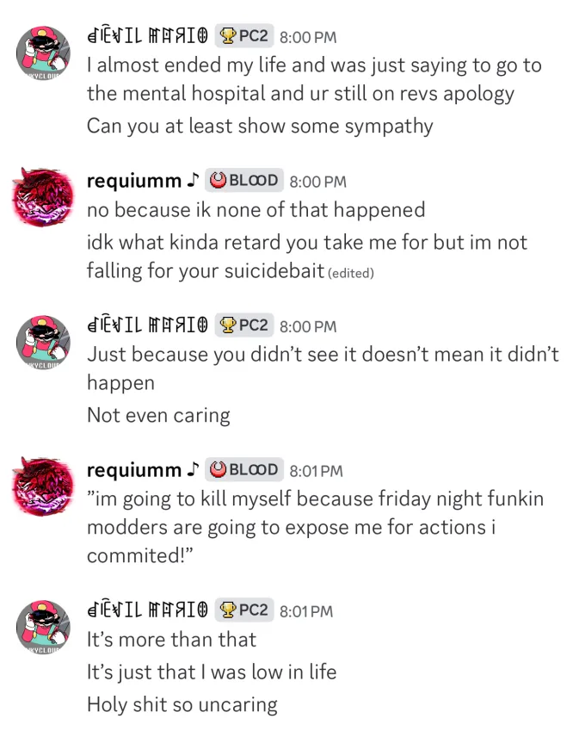This screenshot has height=743, width=579.
Task: Click requiumm's avatar on the 8:00 PM message
Action: pyautogui.click(x=44, y=197)
